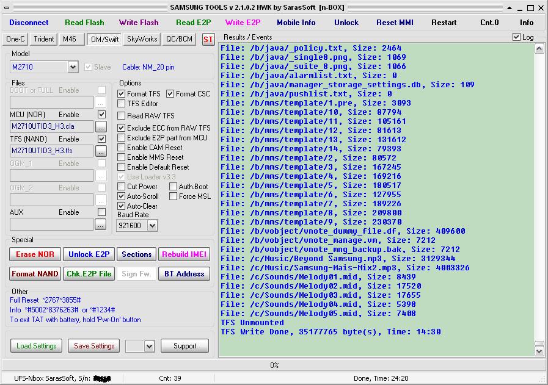The image size is (548, 385).
Task: Click Read E2P in the toolbar
Action: pos(193,23)
